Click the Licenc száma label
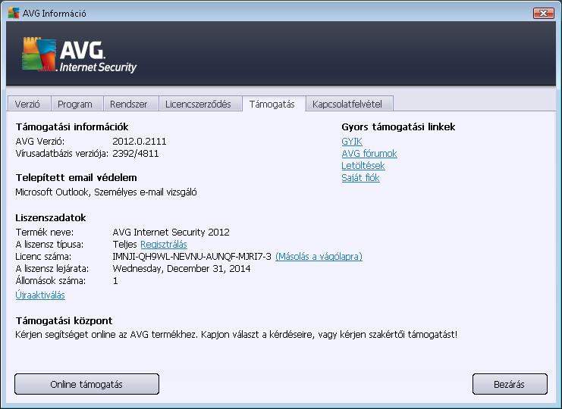The height and width of the screenshot is (409, 562). (43, 257)
